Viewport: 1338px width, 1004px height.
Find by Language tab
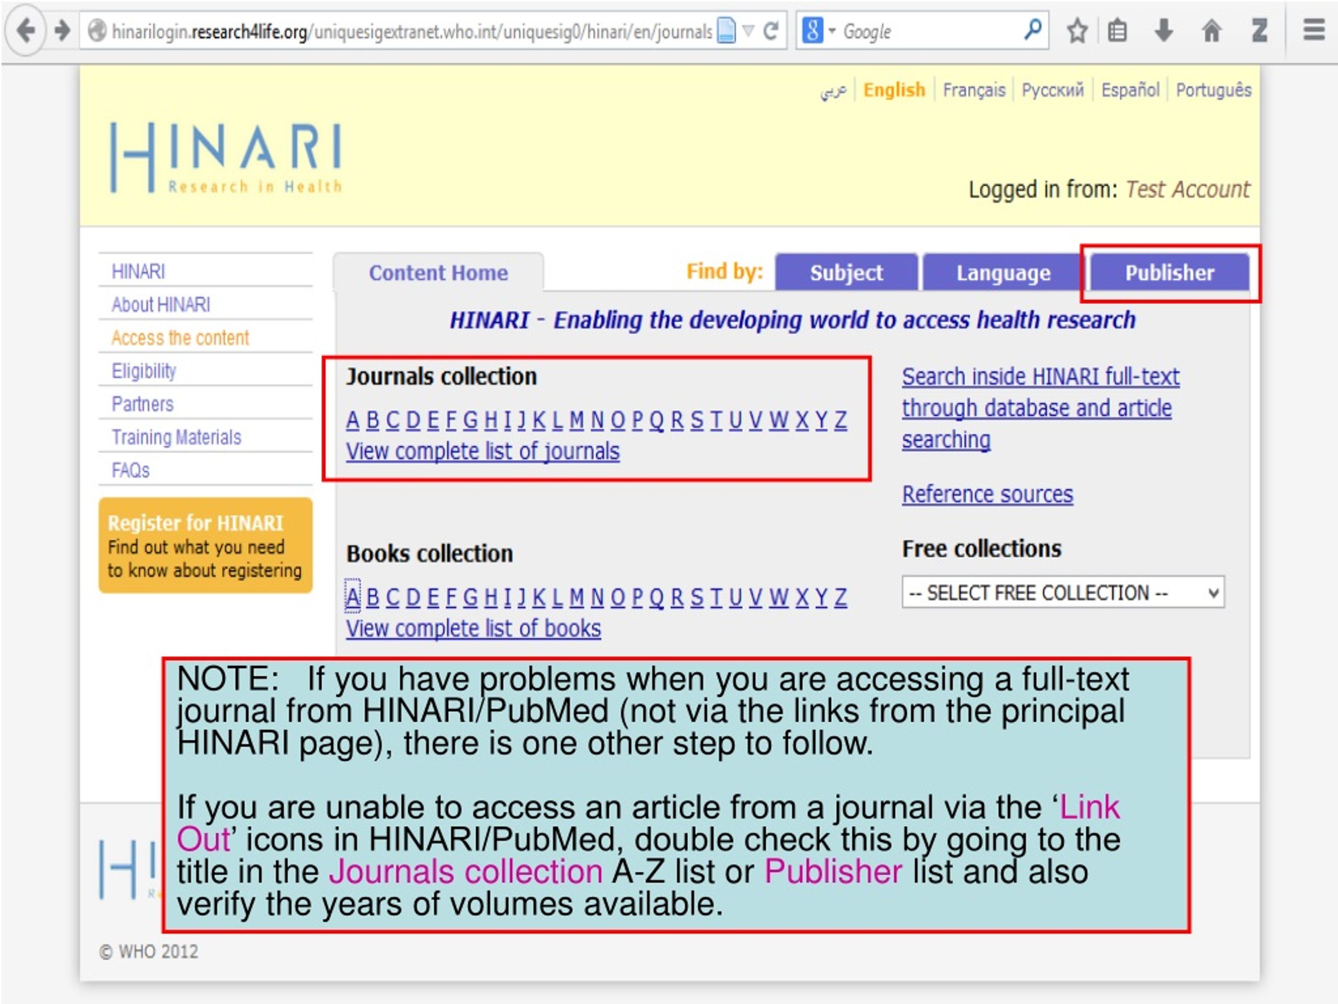[x=1003, y=273]
